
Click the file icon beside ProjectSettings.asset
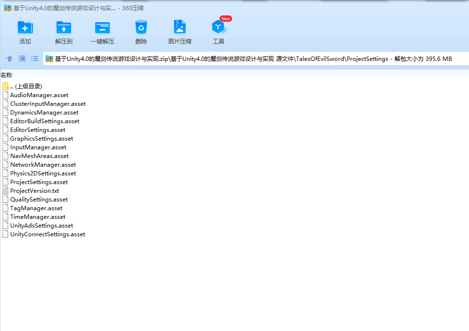(5, 182)
